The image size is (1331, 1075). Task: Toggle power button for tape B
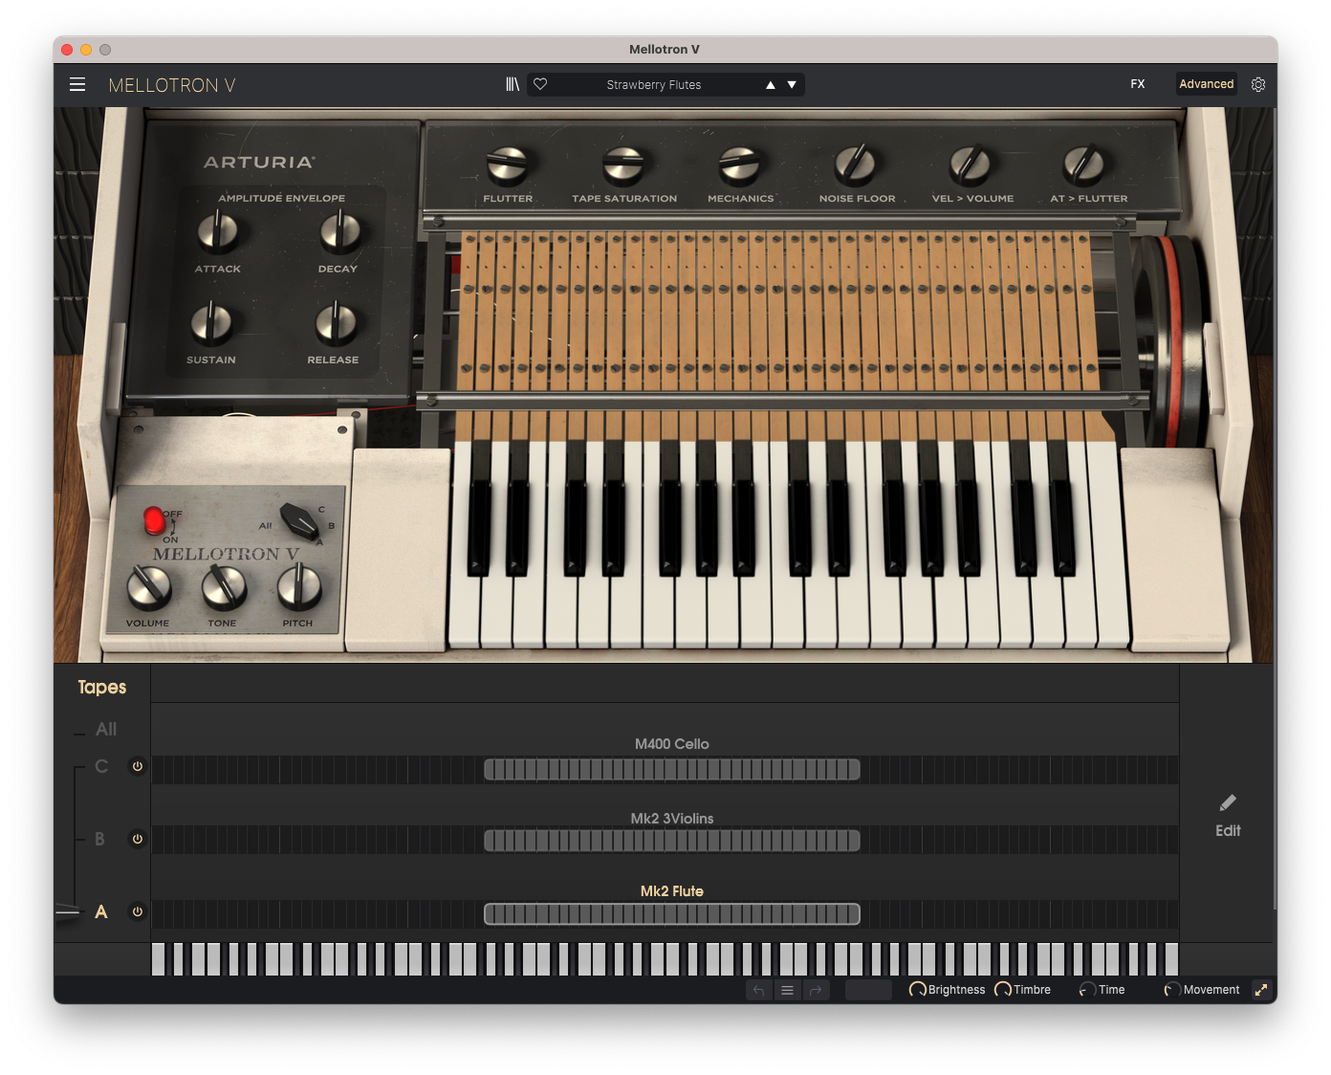138,839
